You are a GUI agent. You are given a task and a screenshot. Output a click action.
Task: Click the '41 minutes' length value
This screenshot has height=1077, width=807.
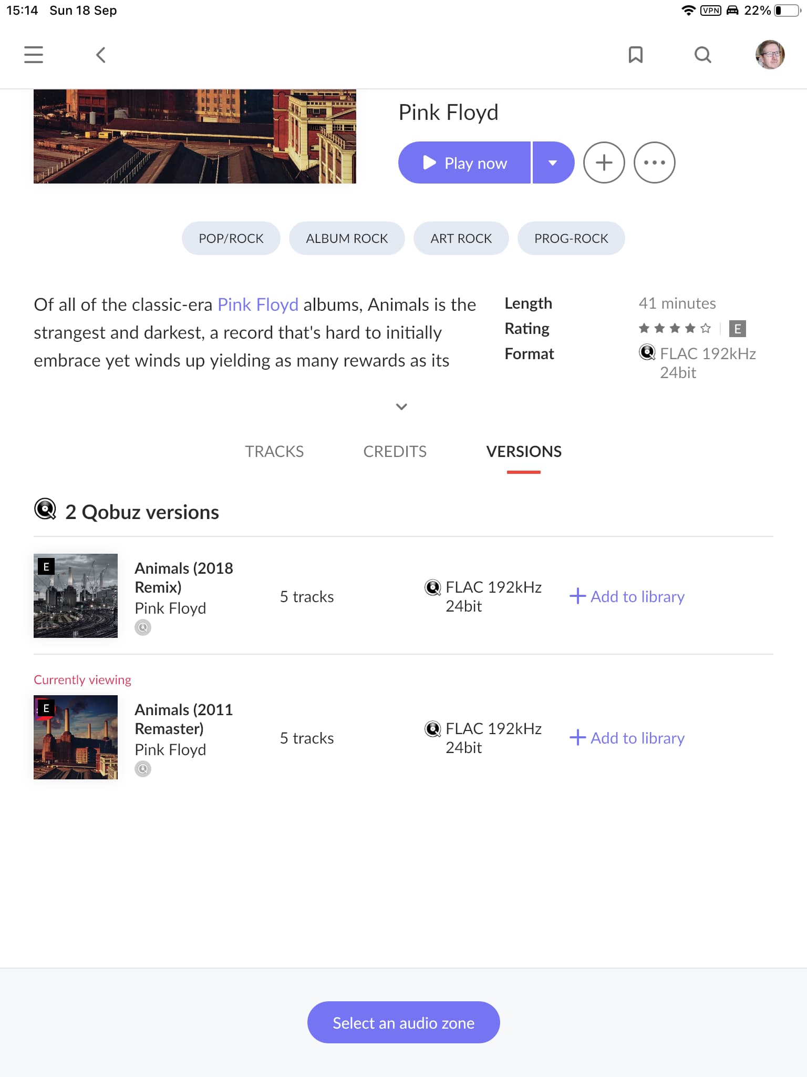677,303
